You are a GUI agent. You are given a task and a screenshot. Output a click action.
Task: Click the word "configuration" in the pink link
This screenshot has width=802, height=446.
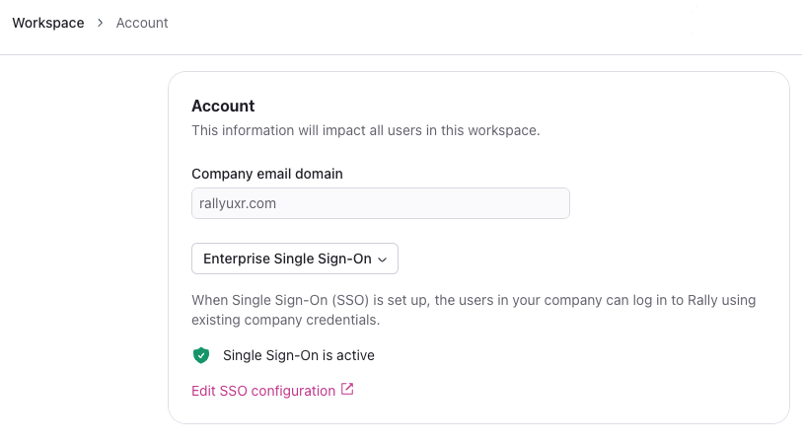click(x=293, y=391)
